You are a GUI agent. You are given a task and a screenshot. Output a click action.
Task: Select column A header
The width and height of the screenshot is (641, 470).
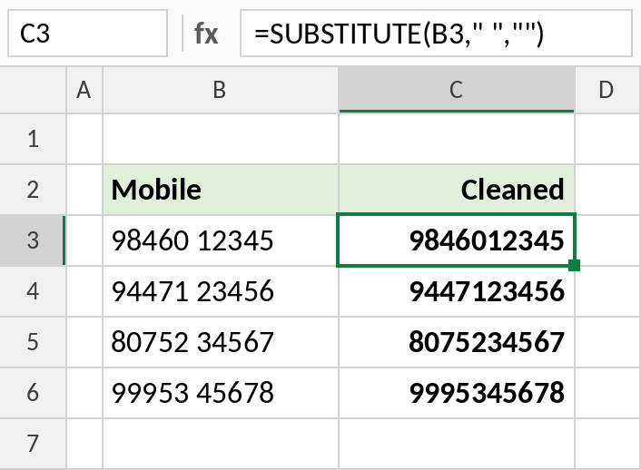[x=84, y=90]
